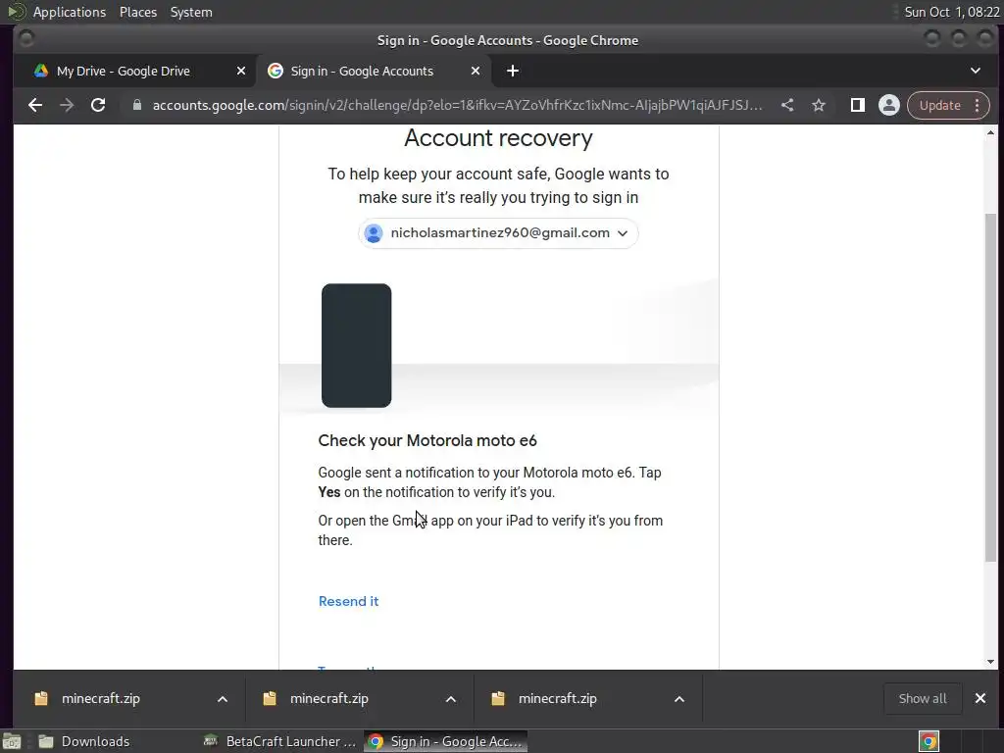Click the Resend it link
Image resolution: width=1004 pixels, height=753 pixels.
(348, 601)
